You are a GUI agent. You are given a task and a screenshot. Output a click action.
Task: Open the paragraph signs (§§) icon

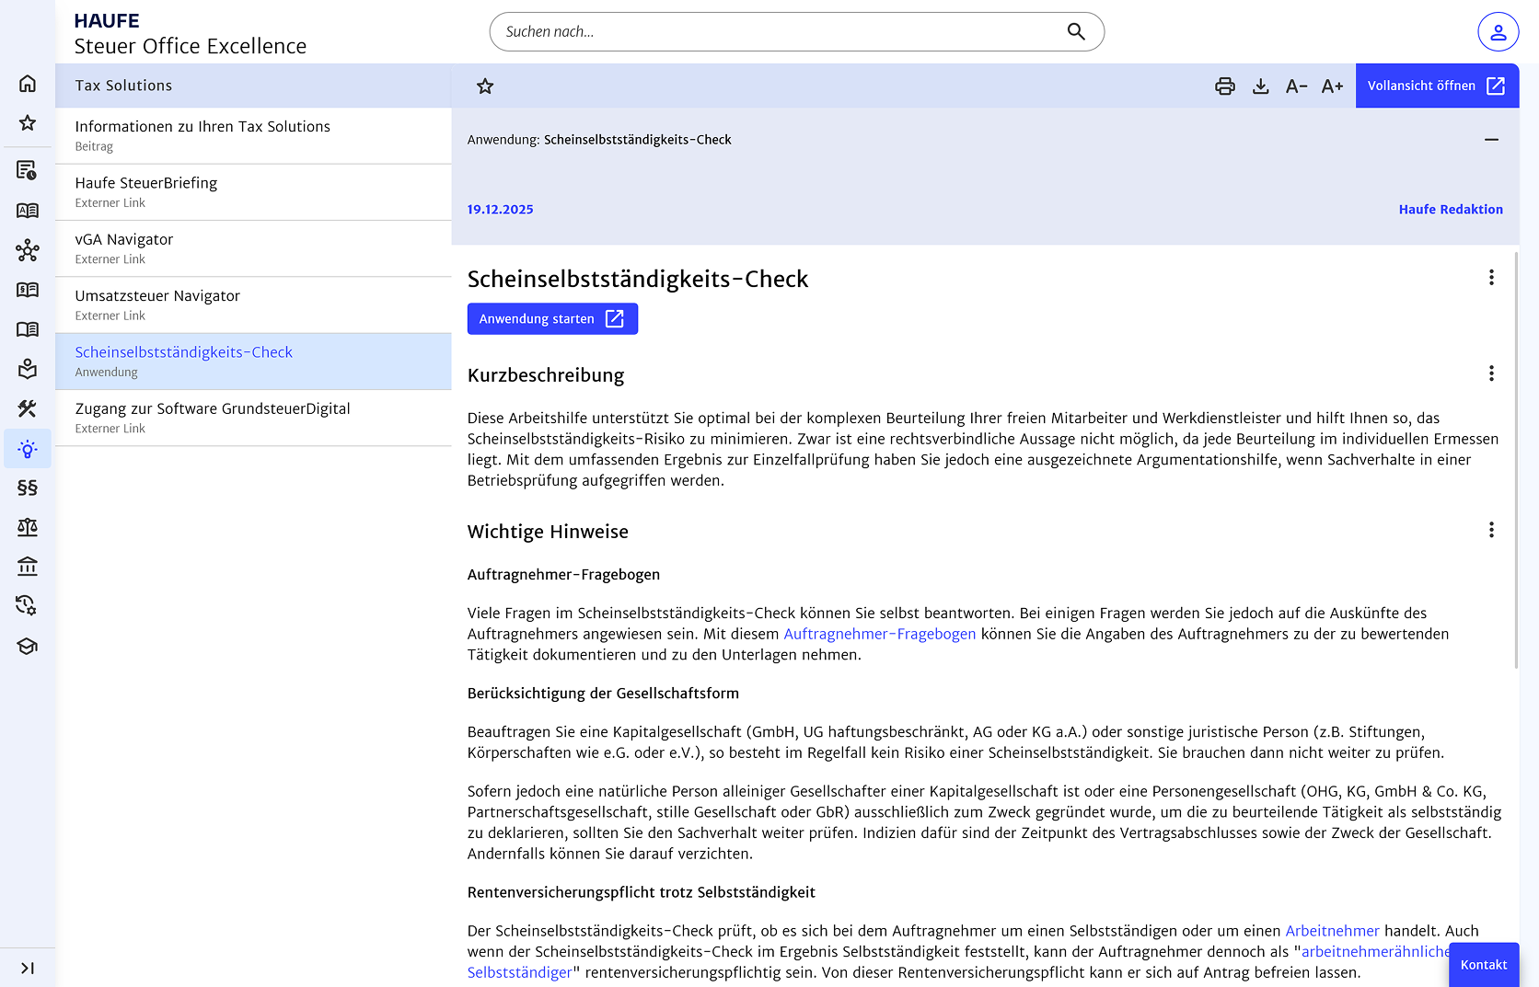click(x=28, y=488)
